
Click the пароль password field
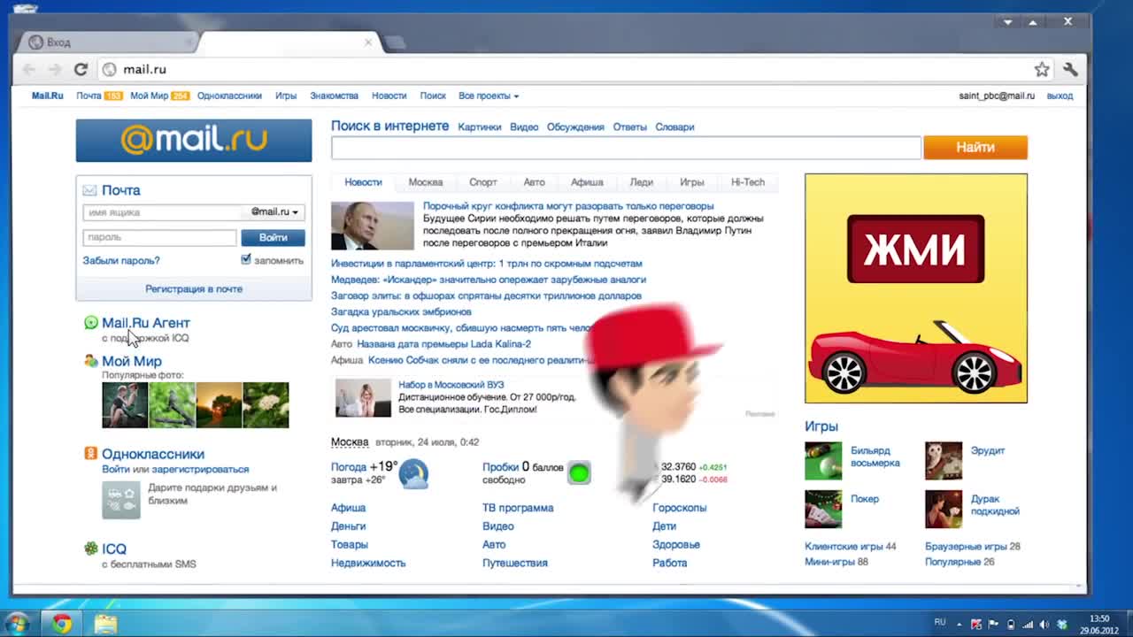[x=159, y=237]
